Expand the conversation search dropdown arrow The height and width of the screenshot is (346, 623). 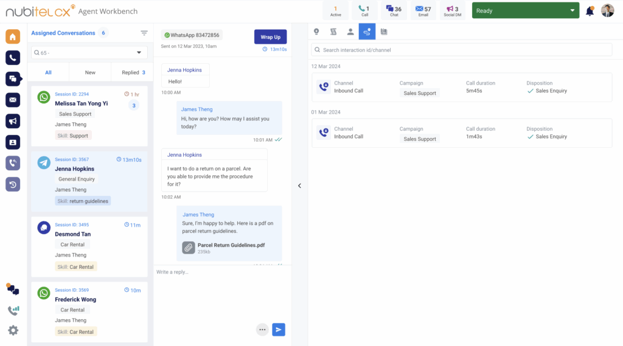(139, 52)
